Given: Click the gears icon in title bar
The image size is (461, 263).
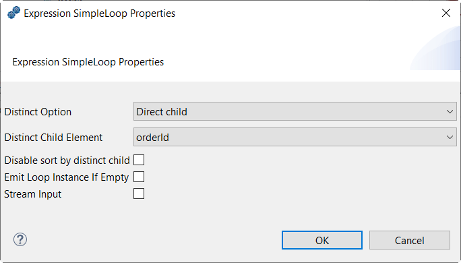Looking at the screenshot, I should (x=14, y=13).
